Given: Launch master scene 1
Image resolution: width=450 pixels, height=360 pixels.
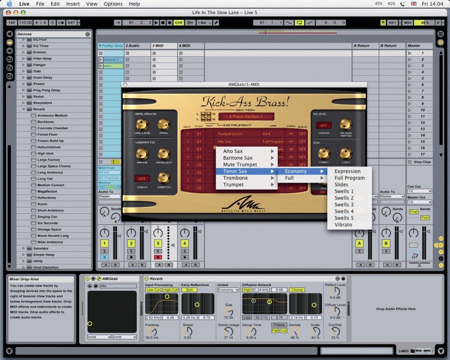Looking at the screenshot, I should click(409, 53).
